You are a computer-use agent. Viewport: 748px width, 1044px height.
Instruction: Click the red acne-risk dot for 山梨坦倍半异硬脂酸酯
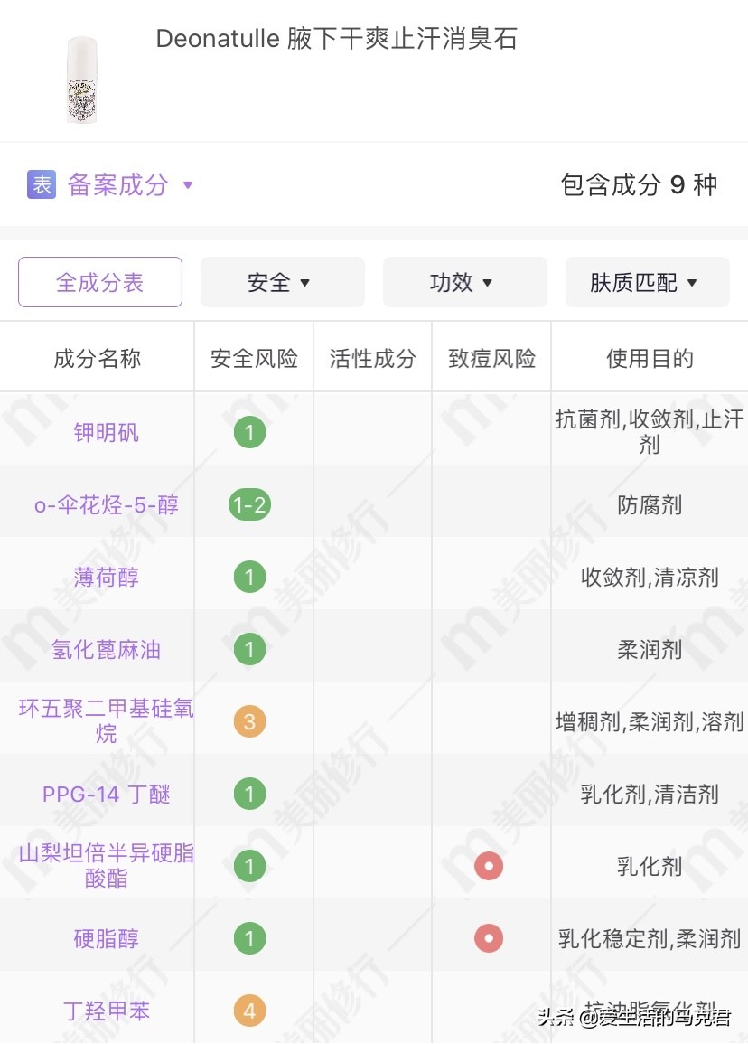489,866
